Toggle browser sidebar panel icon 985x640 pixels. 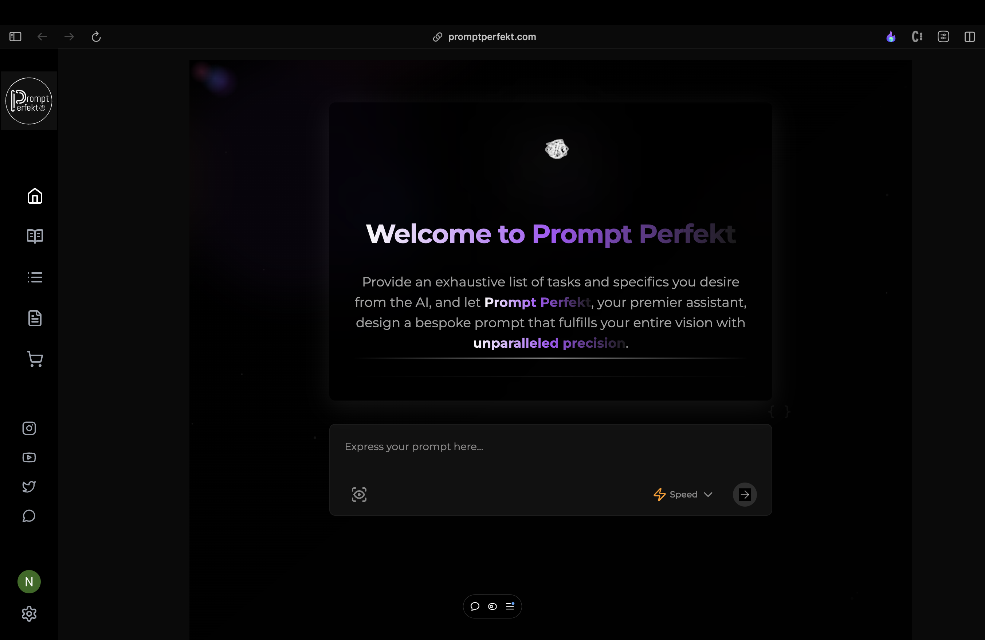pyautogui.click(x=15, y=37)
